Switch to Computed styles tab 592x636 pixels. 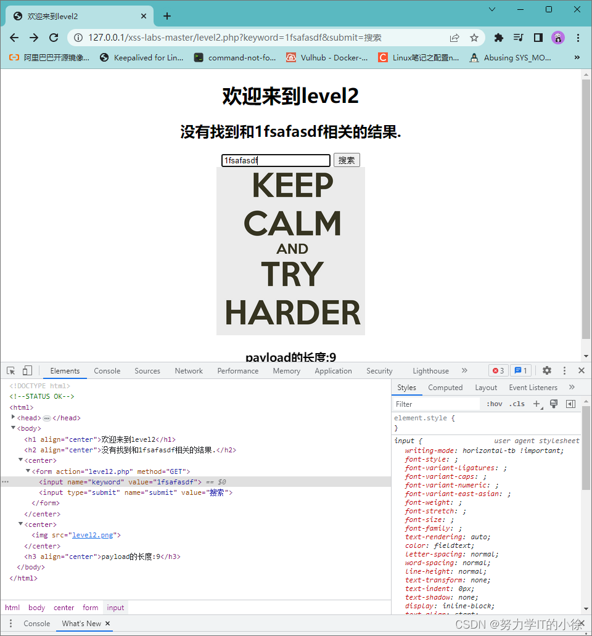point(445,388)
